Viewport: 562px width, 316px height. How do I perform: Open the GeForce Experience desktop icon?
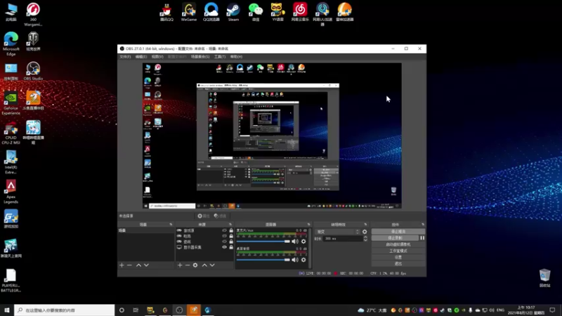[x=11, y=104]
